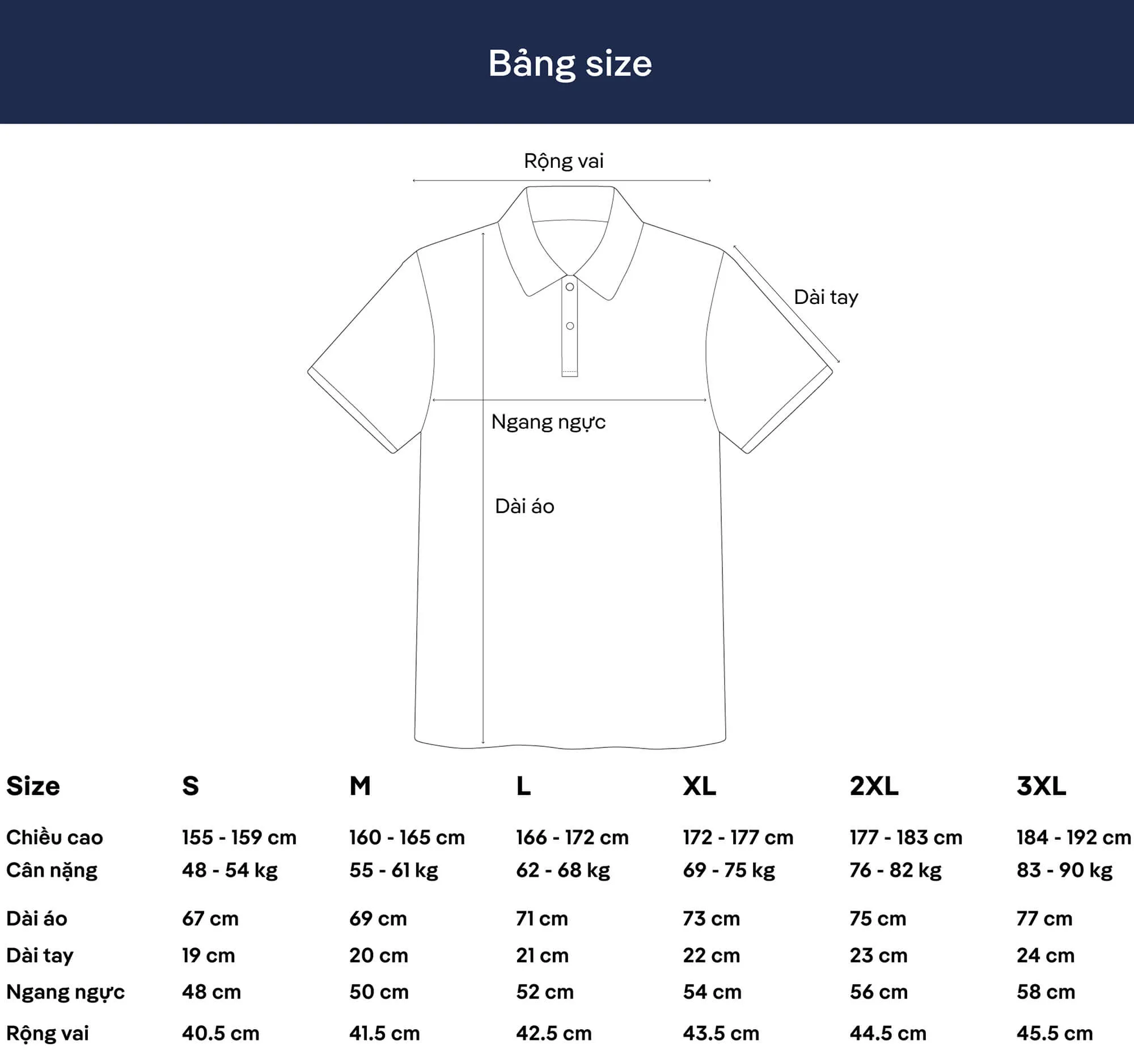Click the Cân nặng row label
Image resolution: width=1134 pixels, height=1053 pixels.
(52, 870)
